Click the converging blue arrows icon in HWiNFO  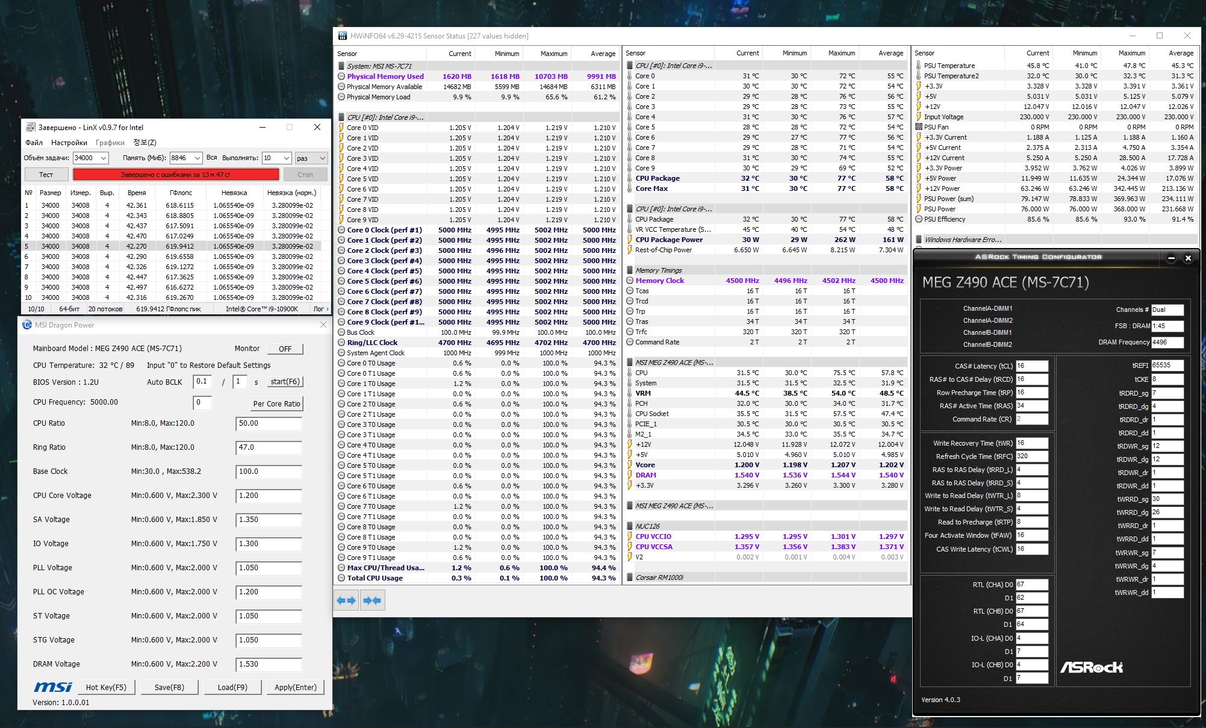tap(372, 600)
